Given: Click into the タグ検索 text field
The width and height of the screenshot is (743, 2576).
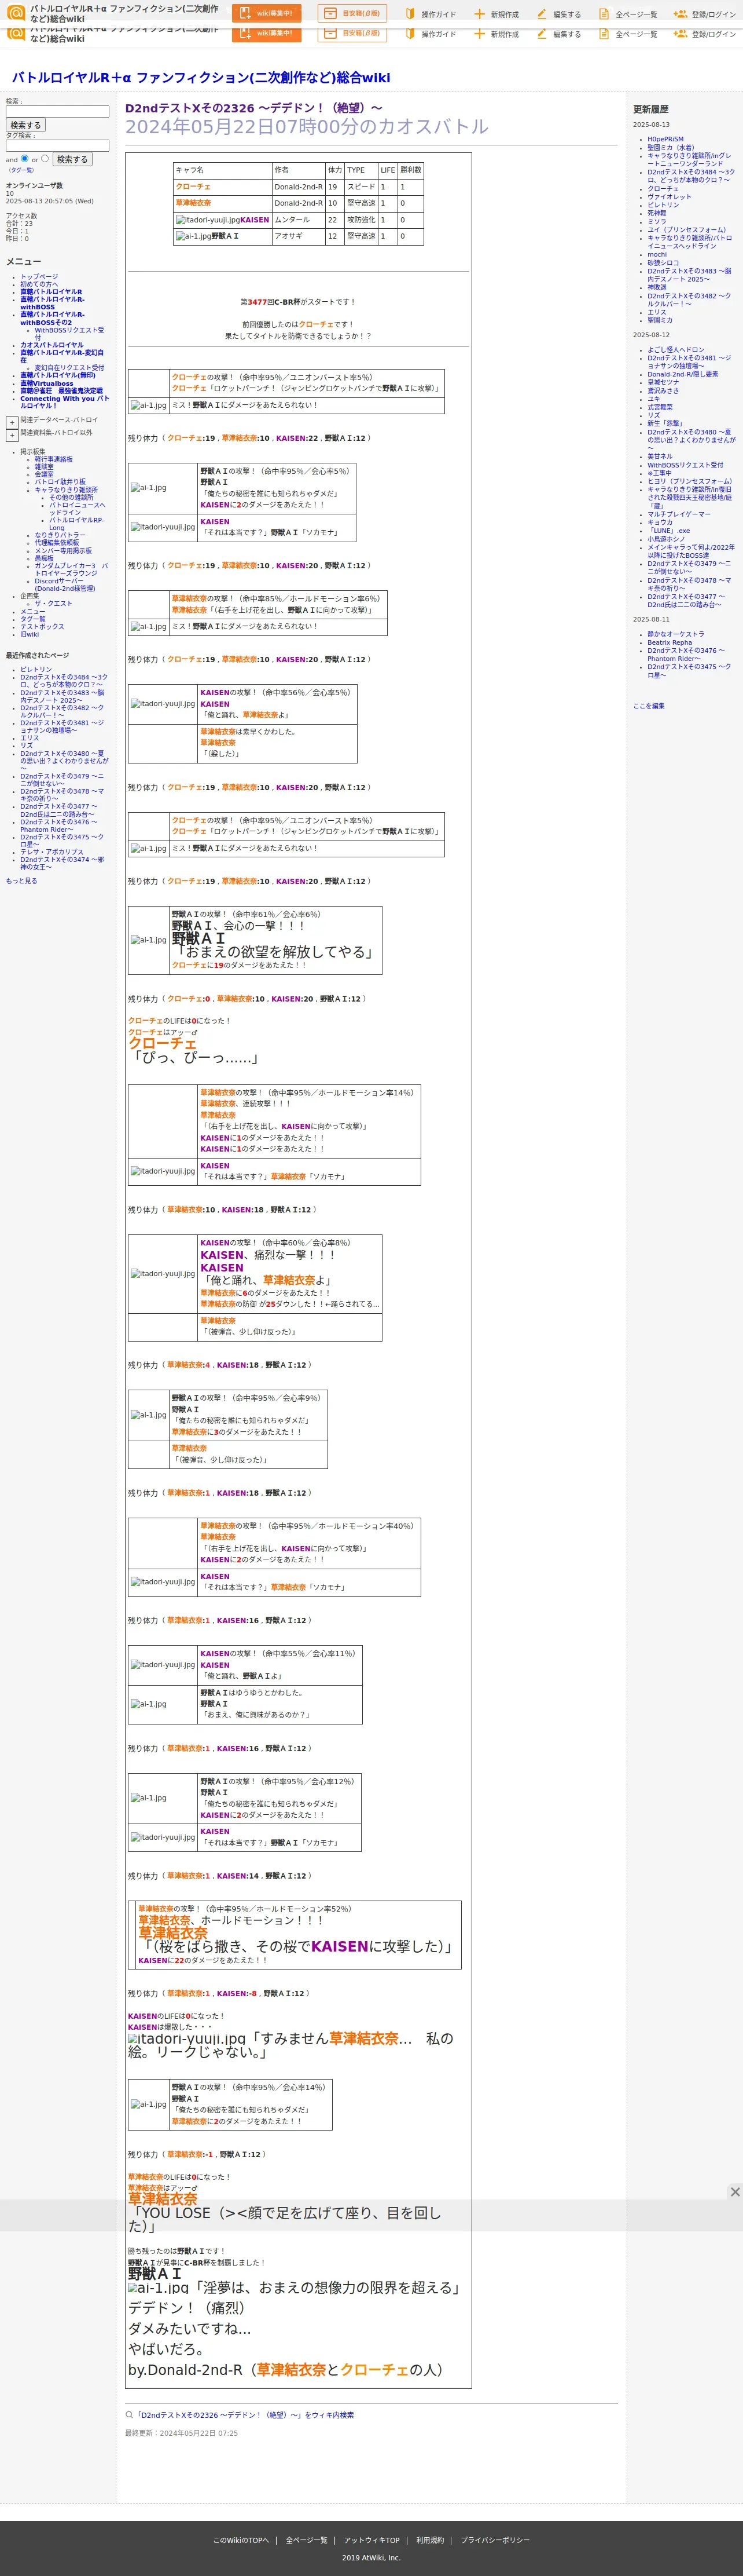Looking at the screenshot, I should (x=57, y=145).
